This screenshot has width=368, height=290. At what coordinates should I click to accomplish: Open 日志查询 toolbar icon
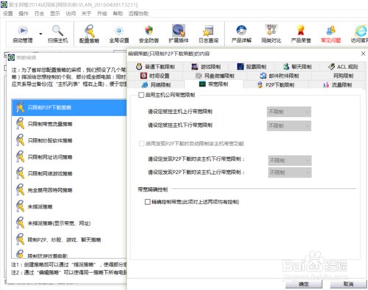pos(208,31)
